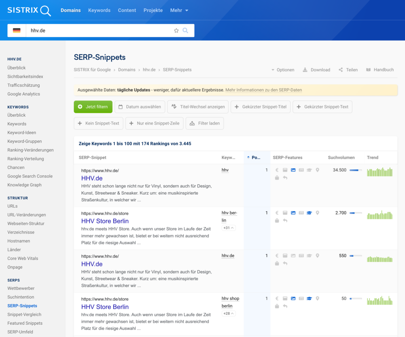Viewport: 405px width, 337px height.
Task: Click the Euro SERP-feature icon
Action: [x=277, y=170]
